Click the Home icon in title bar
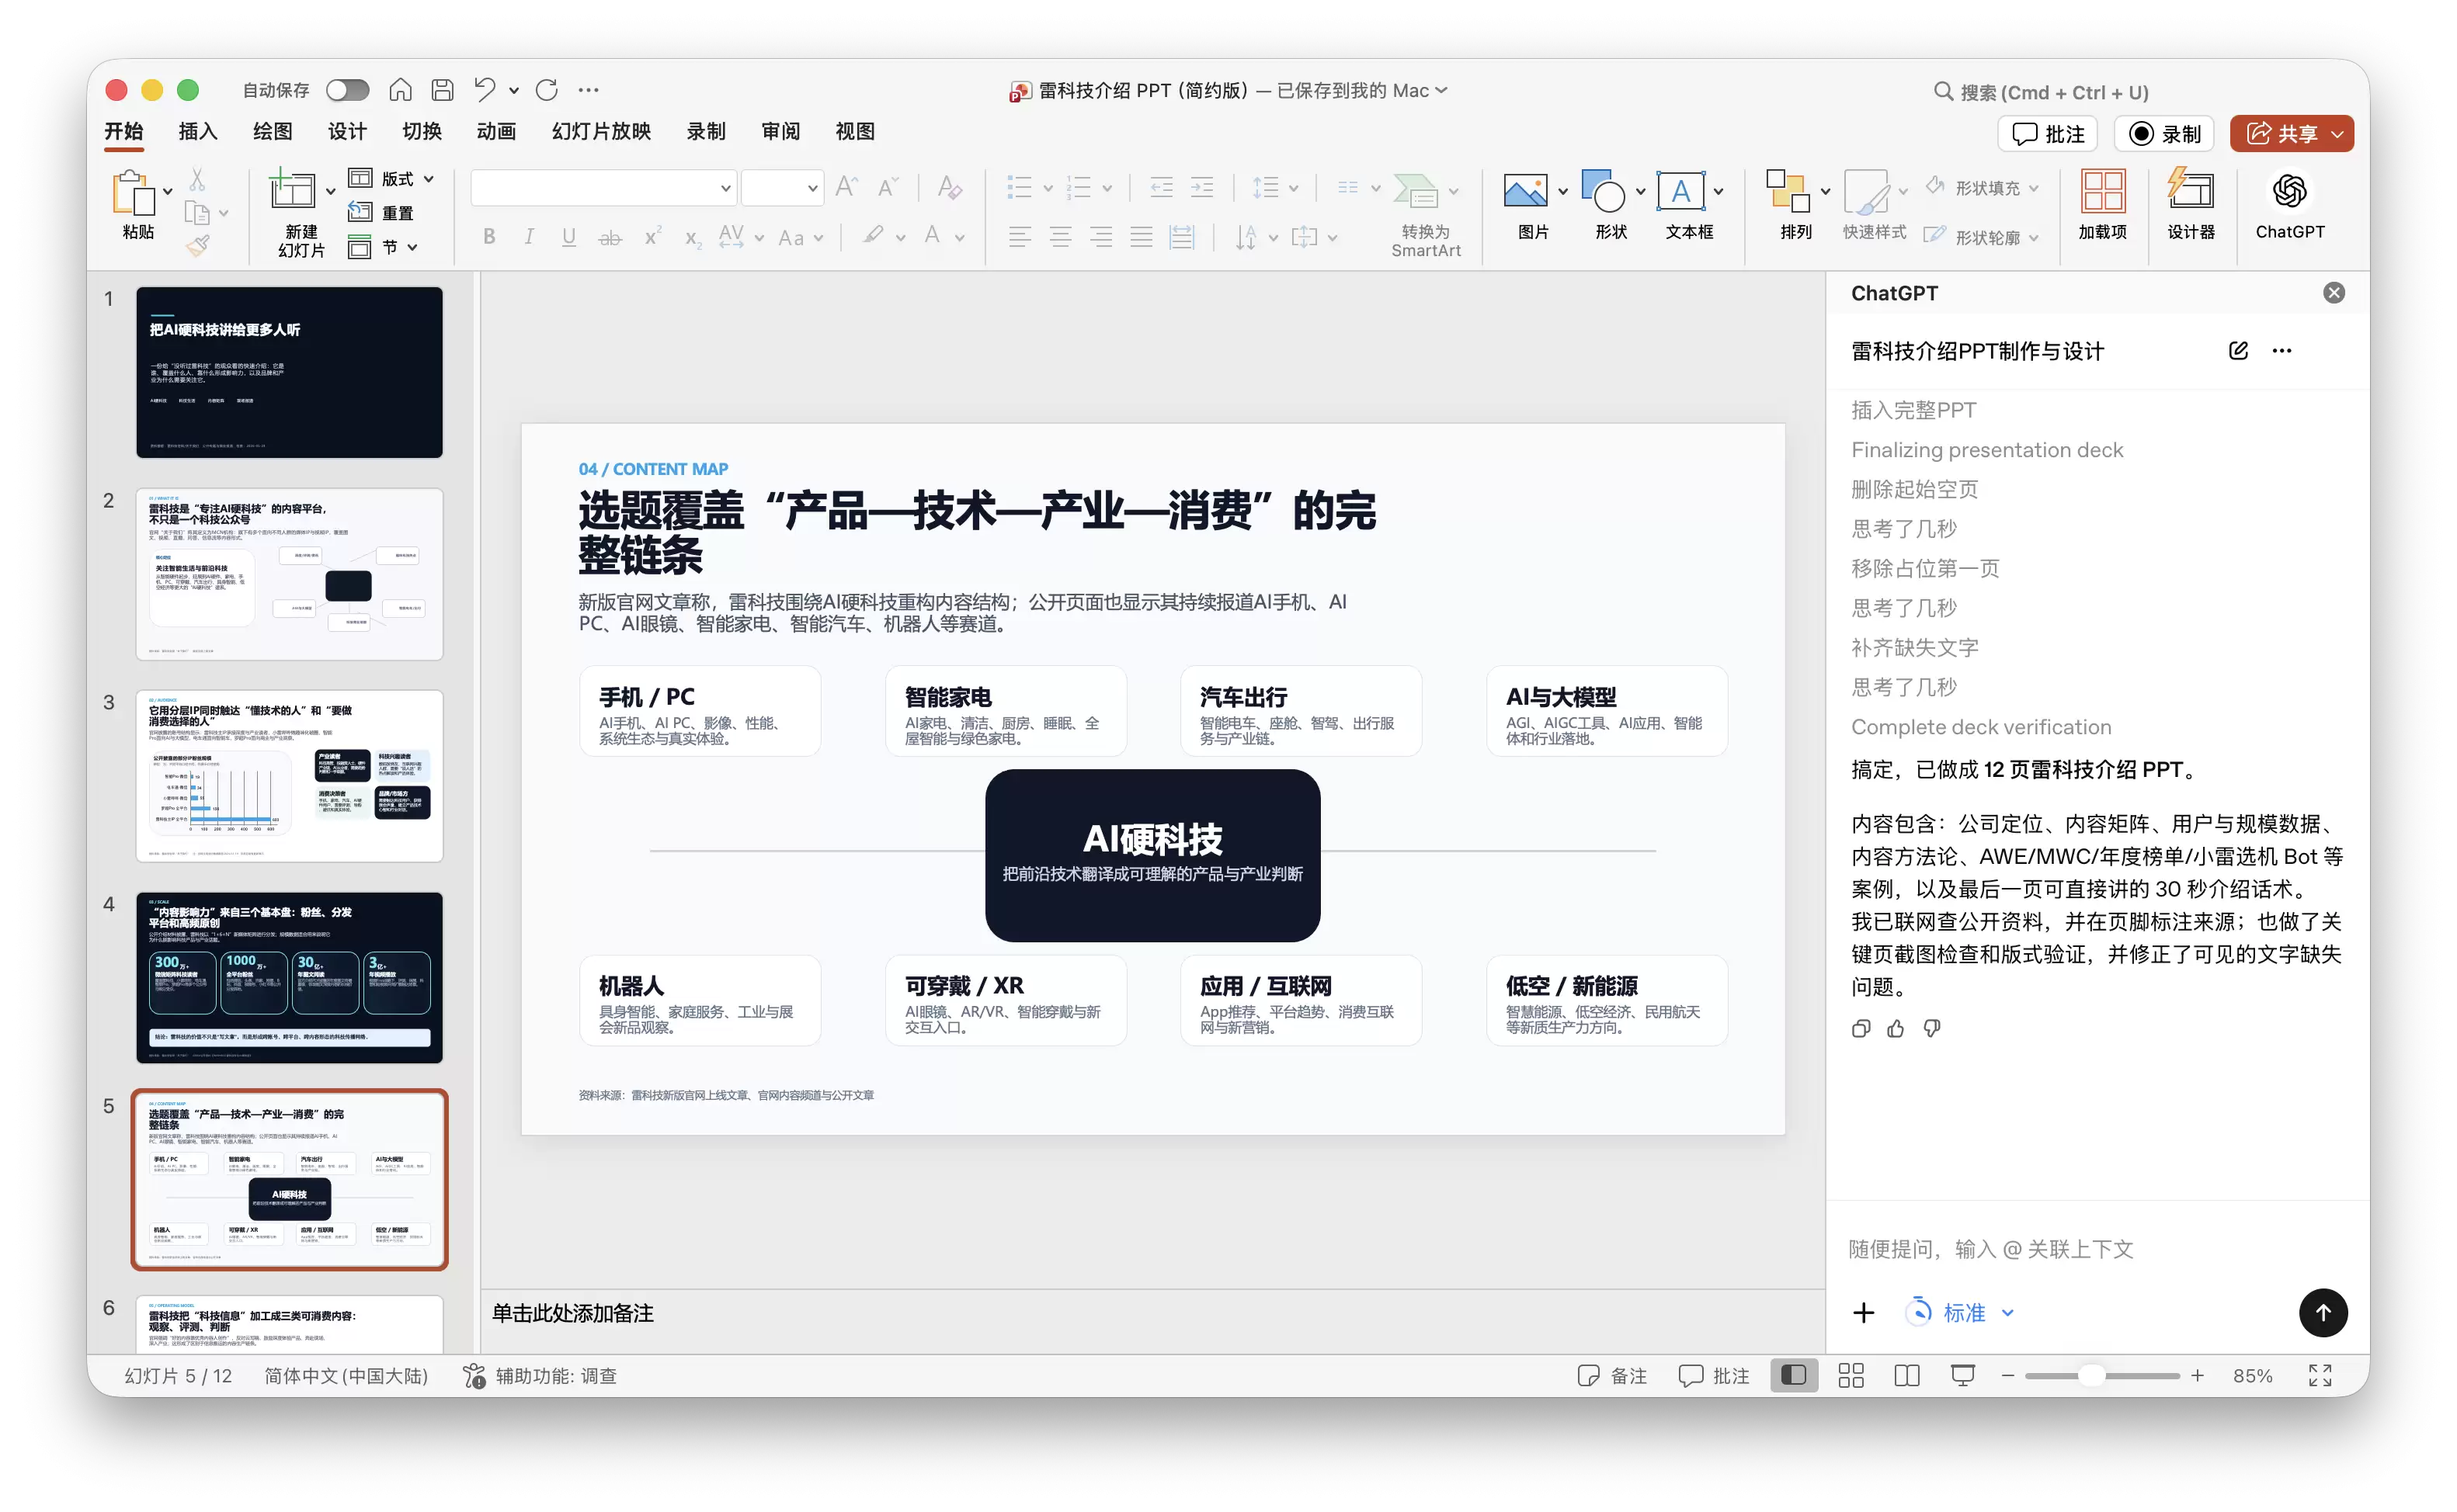This screenshot has height=1512, width=2457. [400, 90]
